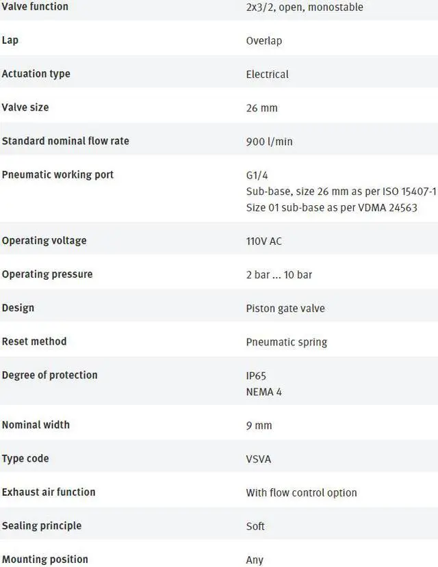Viewport: 438px width, 567px height.
Task: Select the "2 bar ... 10 bar" pressure value
Action: click(x=279, y=275)
